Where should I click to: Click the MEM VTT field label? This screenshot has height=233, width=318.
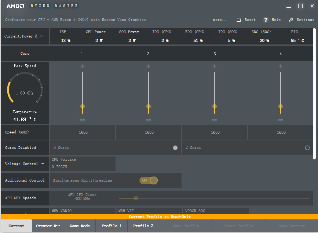[x=126, y=211]
